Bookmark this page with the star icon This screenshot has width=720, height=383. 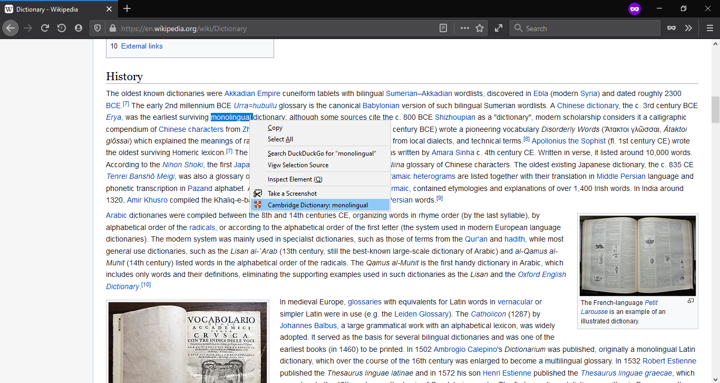pyautogui.click(x=480, y=28)
